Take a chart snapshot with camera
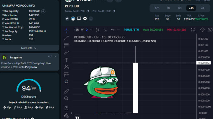Screen dimensions: 213x119 [x=210, y=30]
